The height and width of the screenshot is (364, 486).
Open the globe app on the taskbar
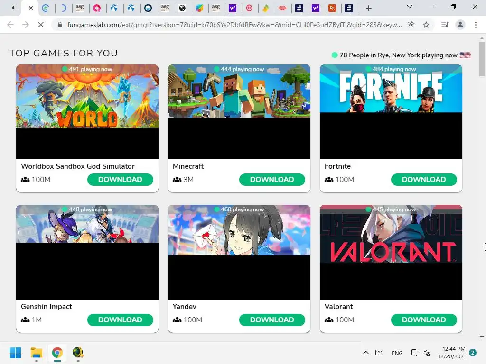click(x=78, y=353)
